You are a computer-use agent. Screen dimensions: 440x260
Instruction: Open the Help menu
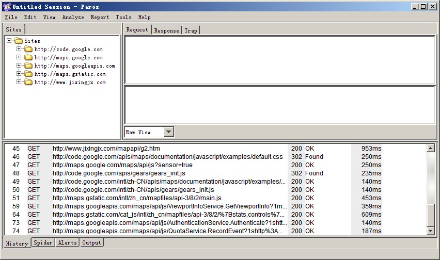point(144,17)
